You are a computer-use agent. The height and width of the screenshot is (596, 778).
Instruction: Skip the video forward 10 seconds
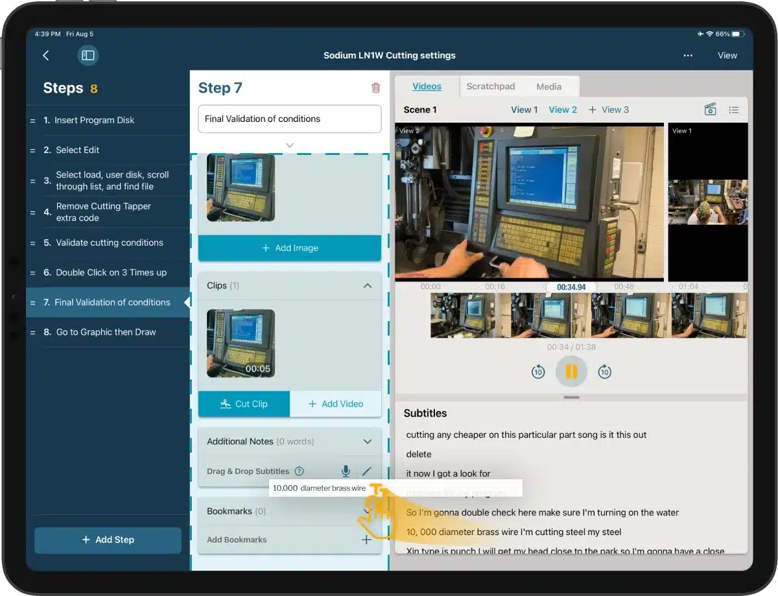[604, 372]
